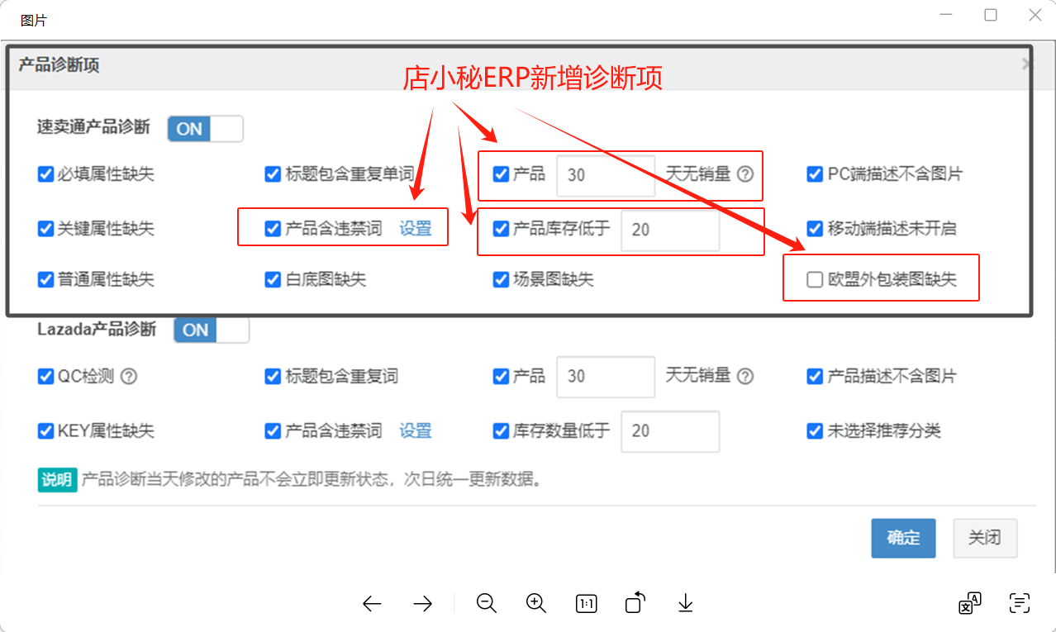Uncheck Lazada 产品天无销量 checkbox
This screenshot has height=632, width=1056.
coord(501,376)
